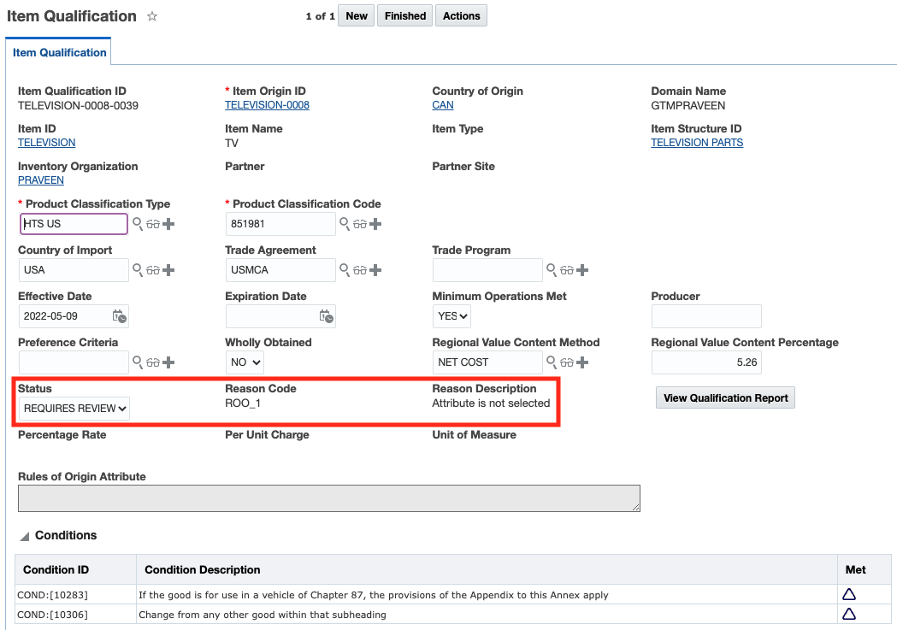
Task: Click into the Regional Value Content Percentage field
Action: [x=706, y=362]
